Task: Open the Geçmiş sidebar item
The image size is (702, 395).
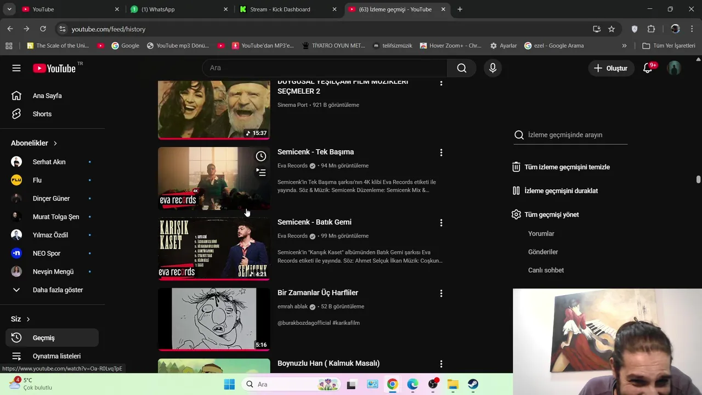Action: 52,338
